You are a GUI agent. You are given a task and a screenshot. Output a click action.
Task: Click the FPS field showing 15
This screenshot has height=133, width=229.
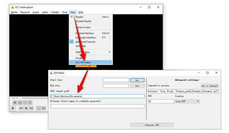click(x=161, y=101)
